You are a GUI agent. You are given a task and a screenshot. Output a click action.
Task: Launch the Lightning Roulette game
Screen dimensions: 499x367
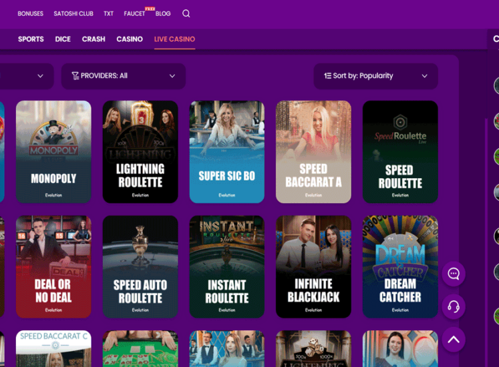140,151
